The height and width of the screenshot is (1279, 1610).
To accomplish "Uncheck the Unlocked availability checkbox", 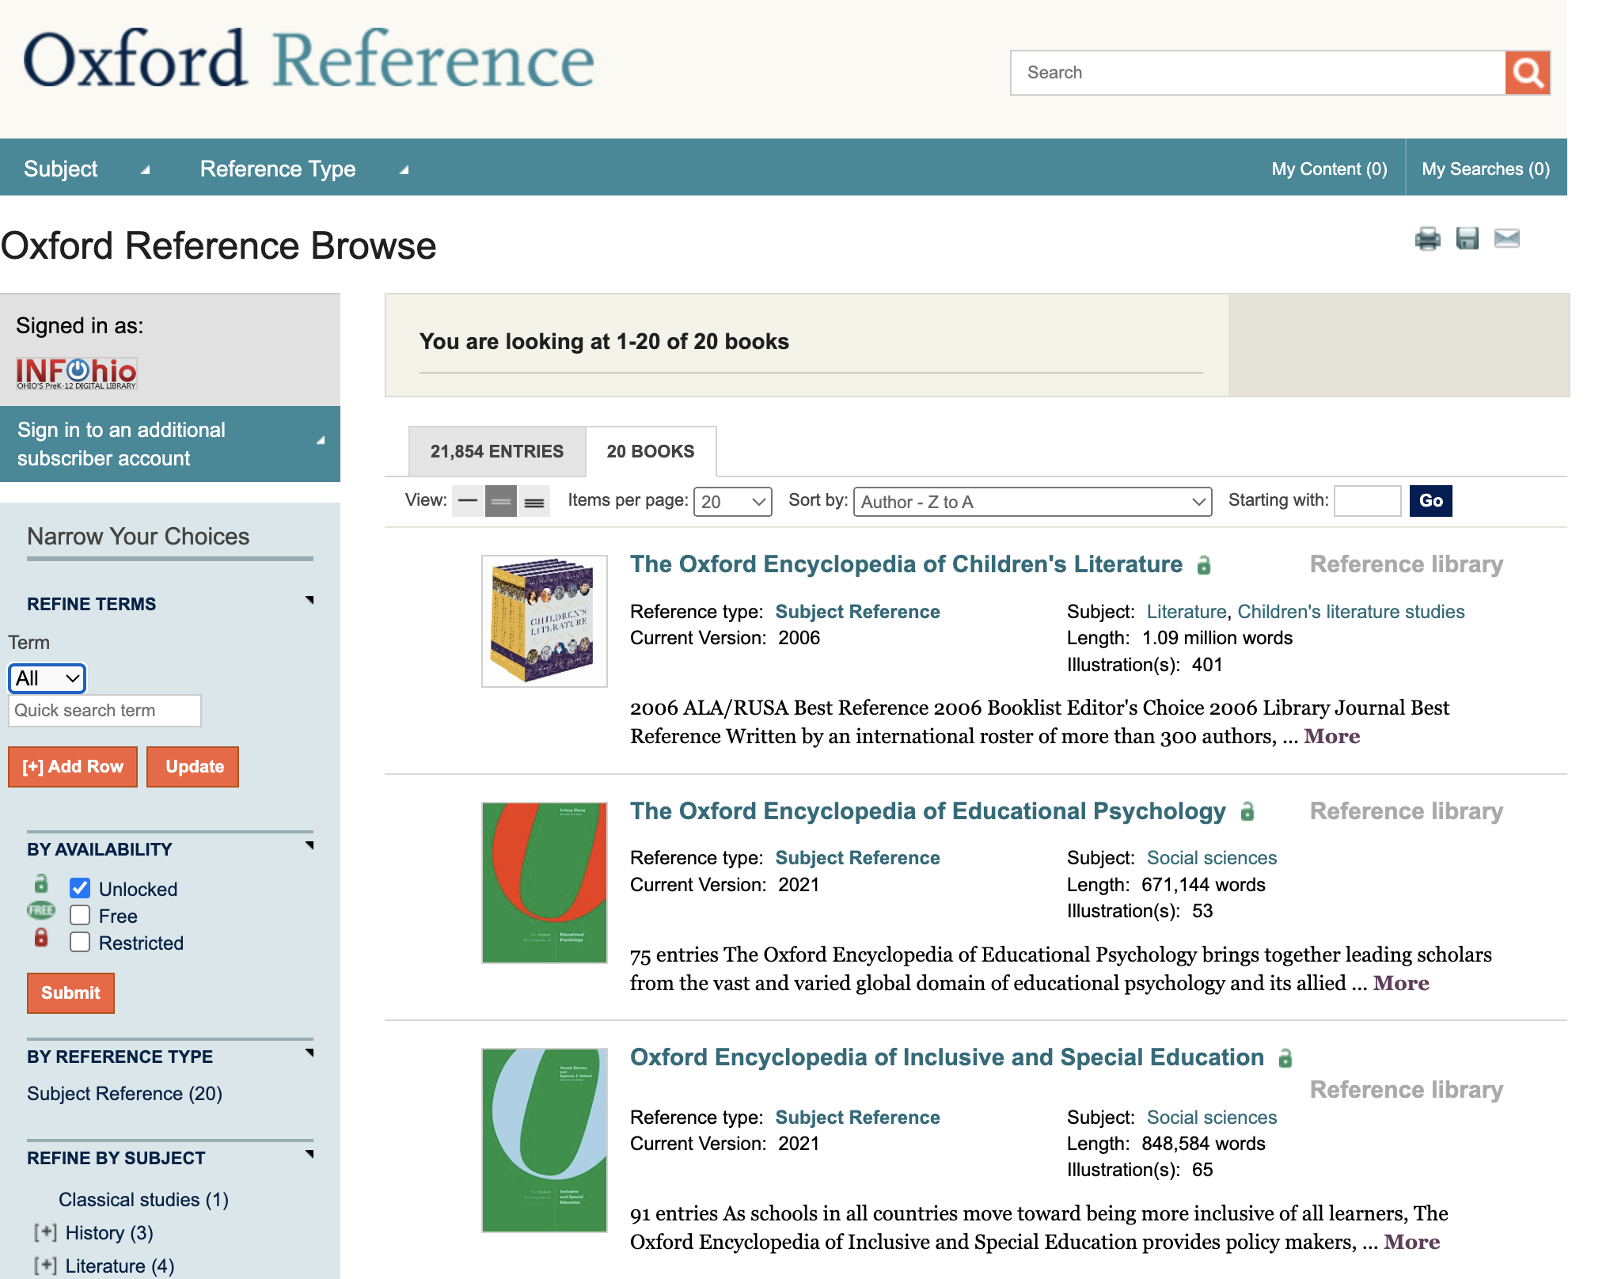I will (x=80, y=888).
